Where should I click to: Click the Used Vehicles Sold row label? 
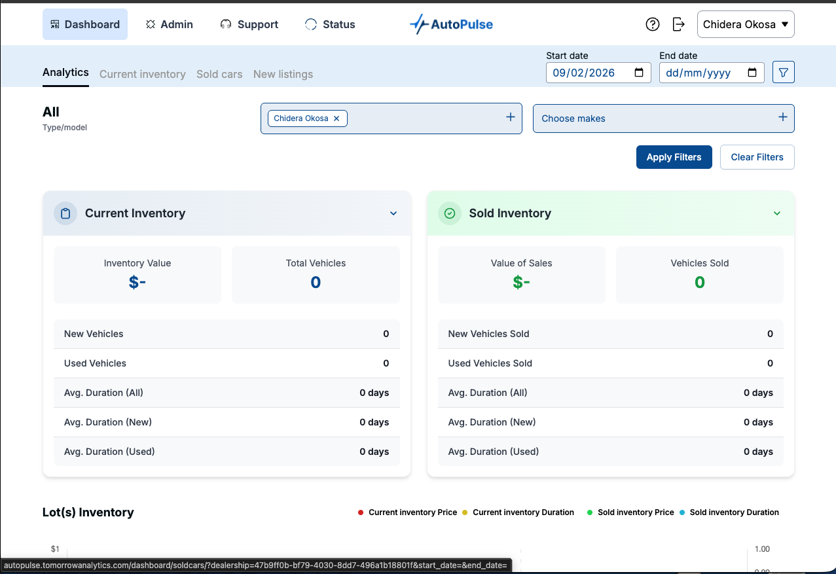point(490,363)
